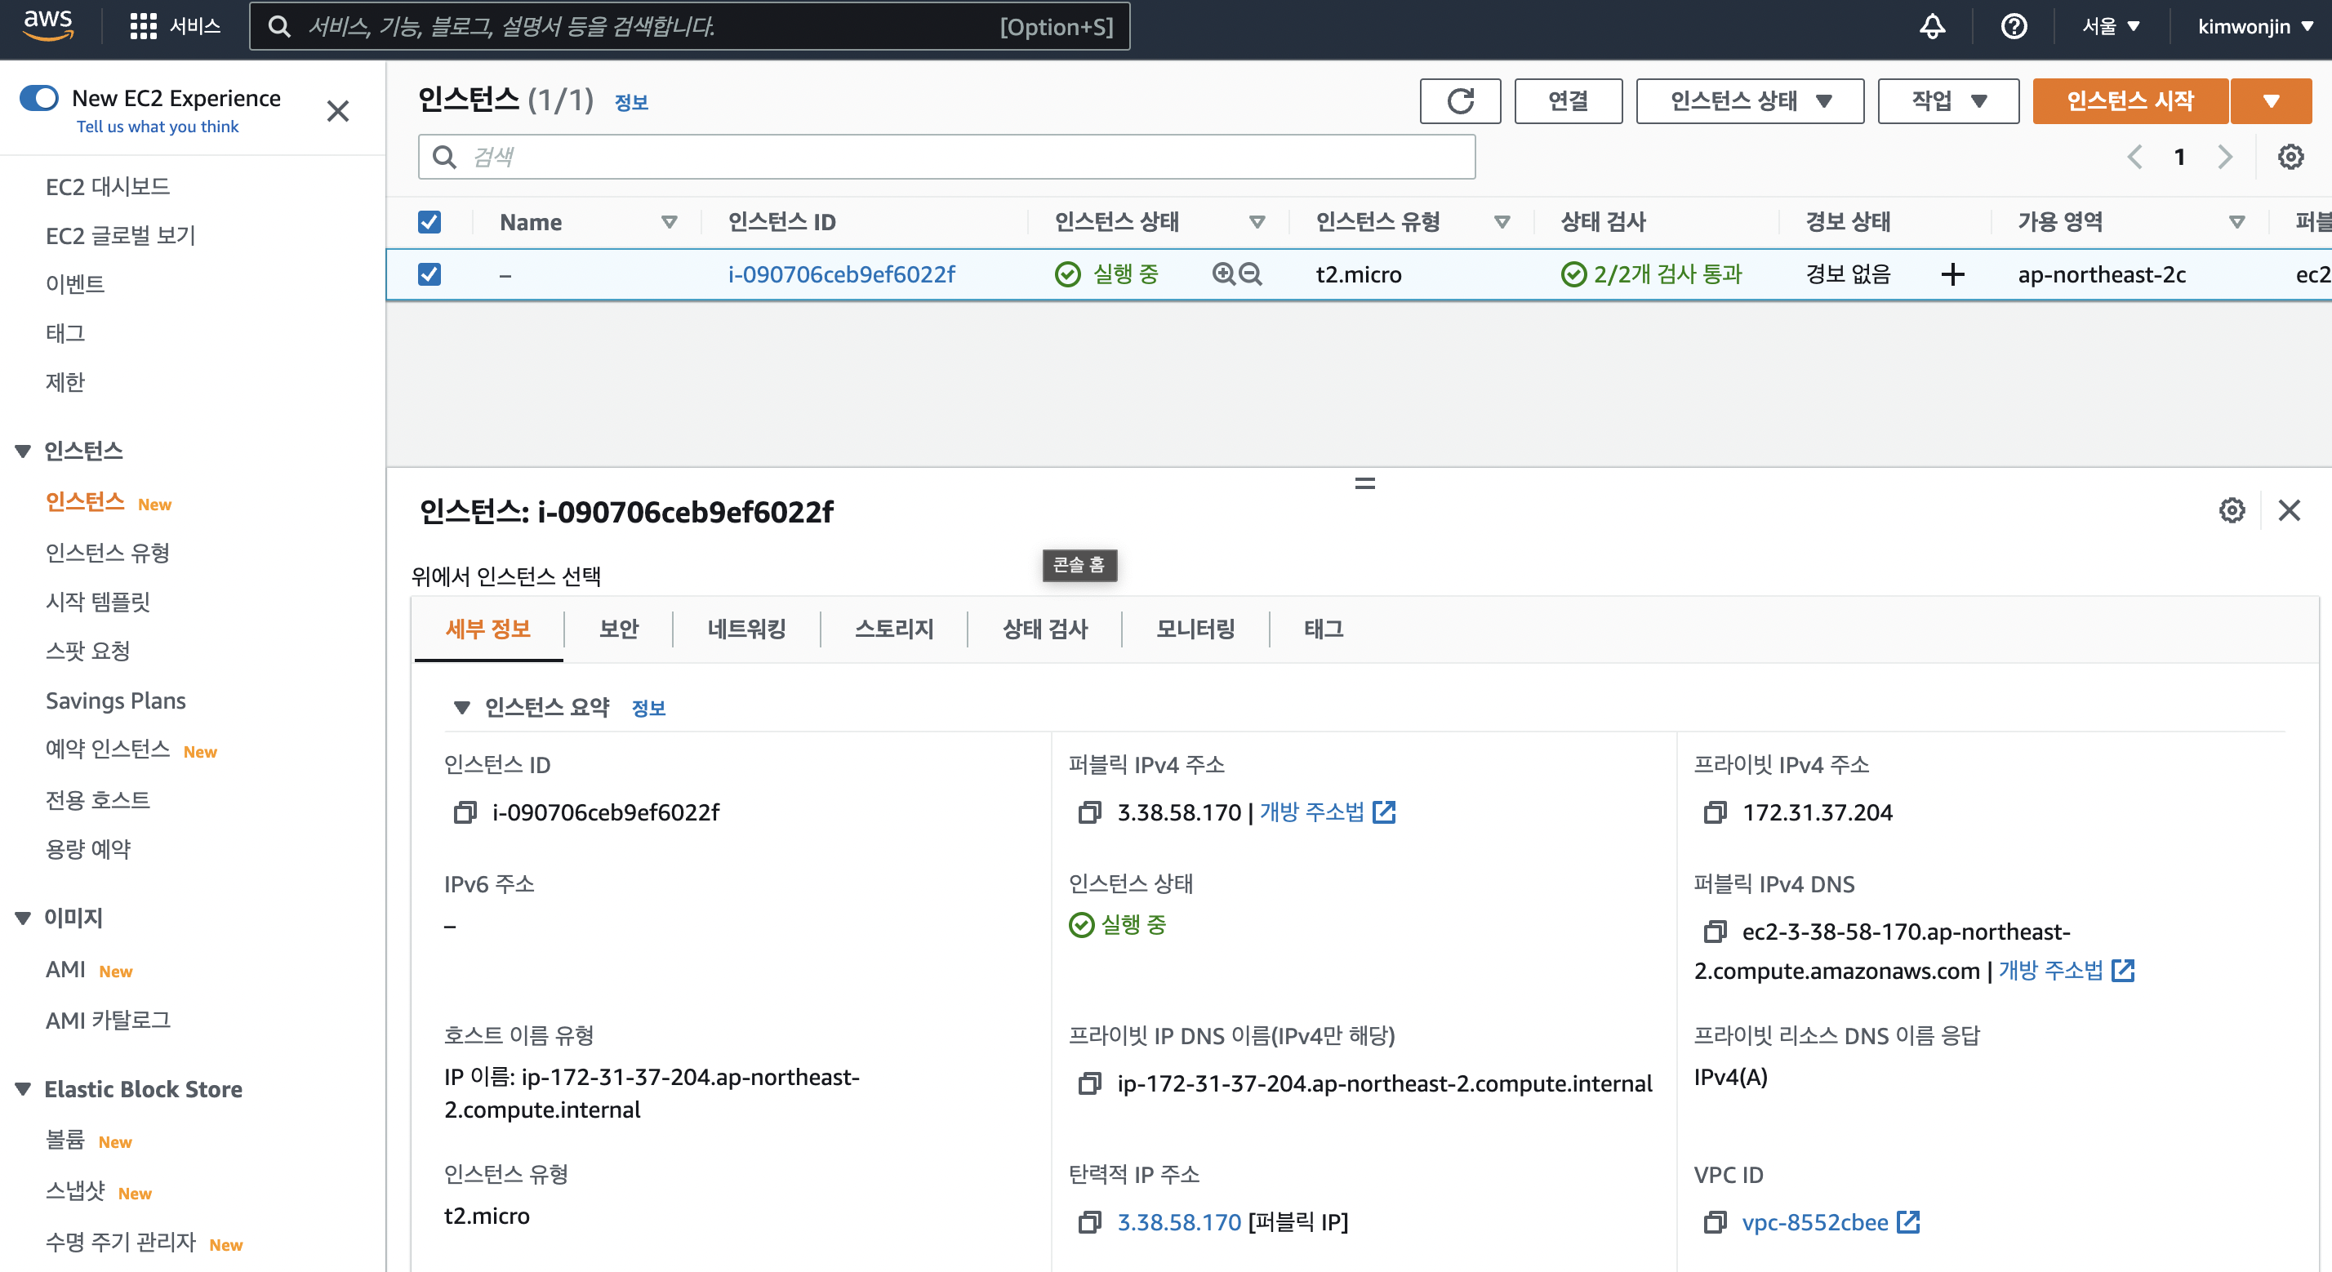
Task: Uncheck the select-all checkbox in table header
Action: click(429, 222)
